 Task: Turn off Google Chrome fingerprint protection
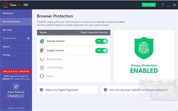pos(101,51)
